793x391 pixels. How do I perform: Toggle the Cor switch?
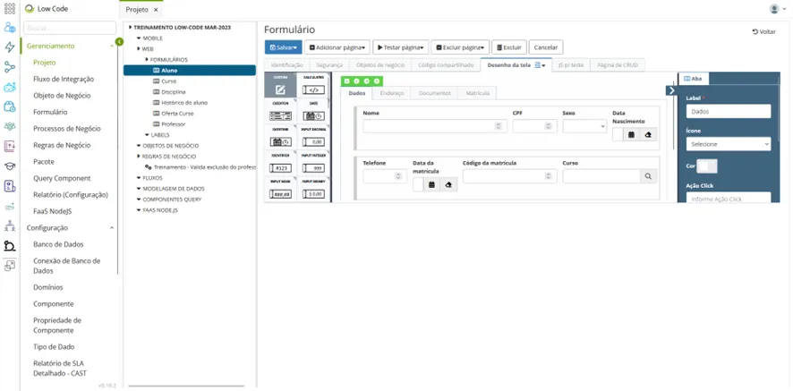(x=706, y=166)
